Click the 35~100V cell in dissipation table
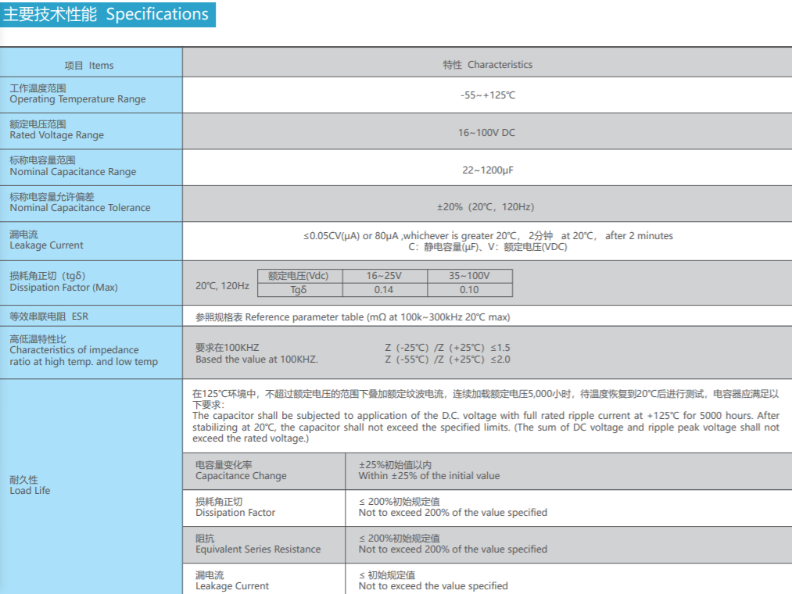The height and width of the screenshot is (594, 792). pos(469,276)
